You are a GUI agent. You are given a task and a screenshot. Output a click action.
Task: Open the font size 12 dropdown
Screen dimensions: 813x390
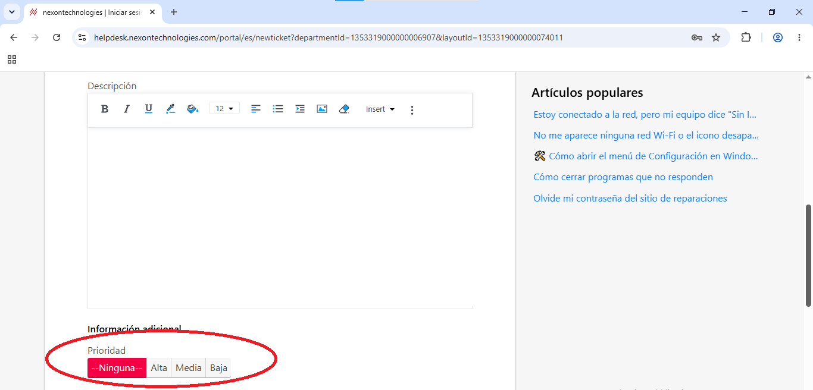pyautogui.click(x=224, y=109)
